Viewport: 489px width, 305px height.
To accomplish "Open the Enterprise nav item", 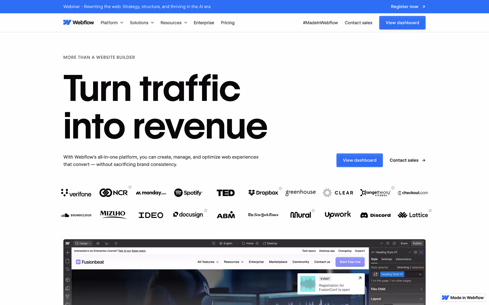I will (x=204, y=23).
